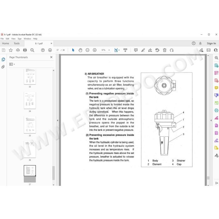
Task: Select the arrow Selection tool
Action: click(x=73, y=50)
